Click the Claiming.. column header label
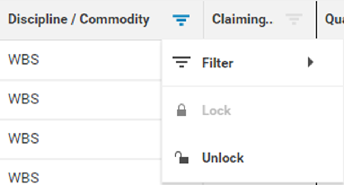 242,19
